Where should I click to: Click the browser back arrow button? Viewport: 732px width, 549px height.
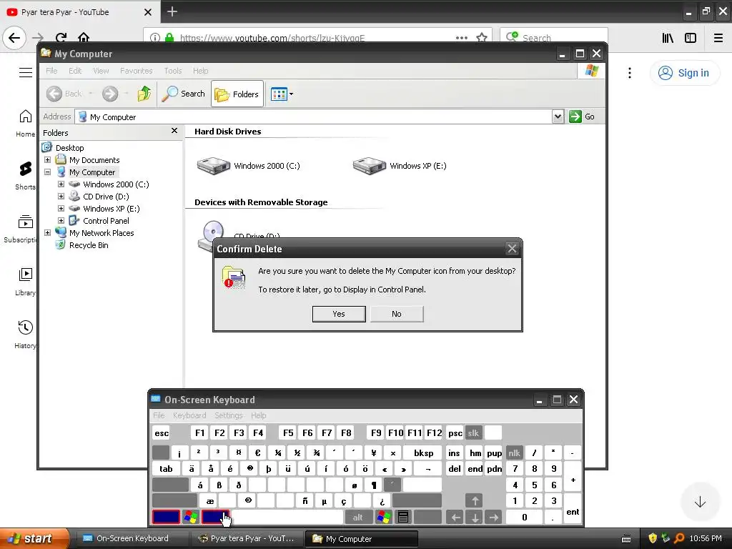[x=14, y=37]
